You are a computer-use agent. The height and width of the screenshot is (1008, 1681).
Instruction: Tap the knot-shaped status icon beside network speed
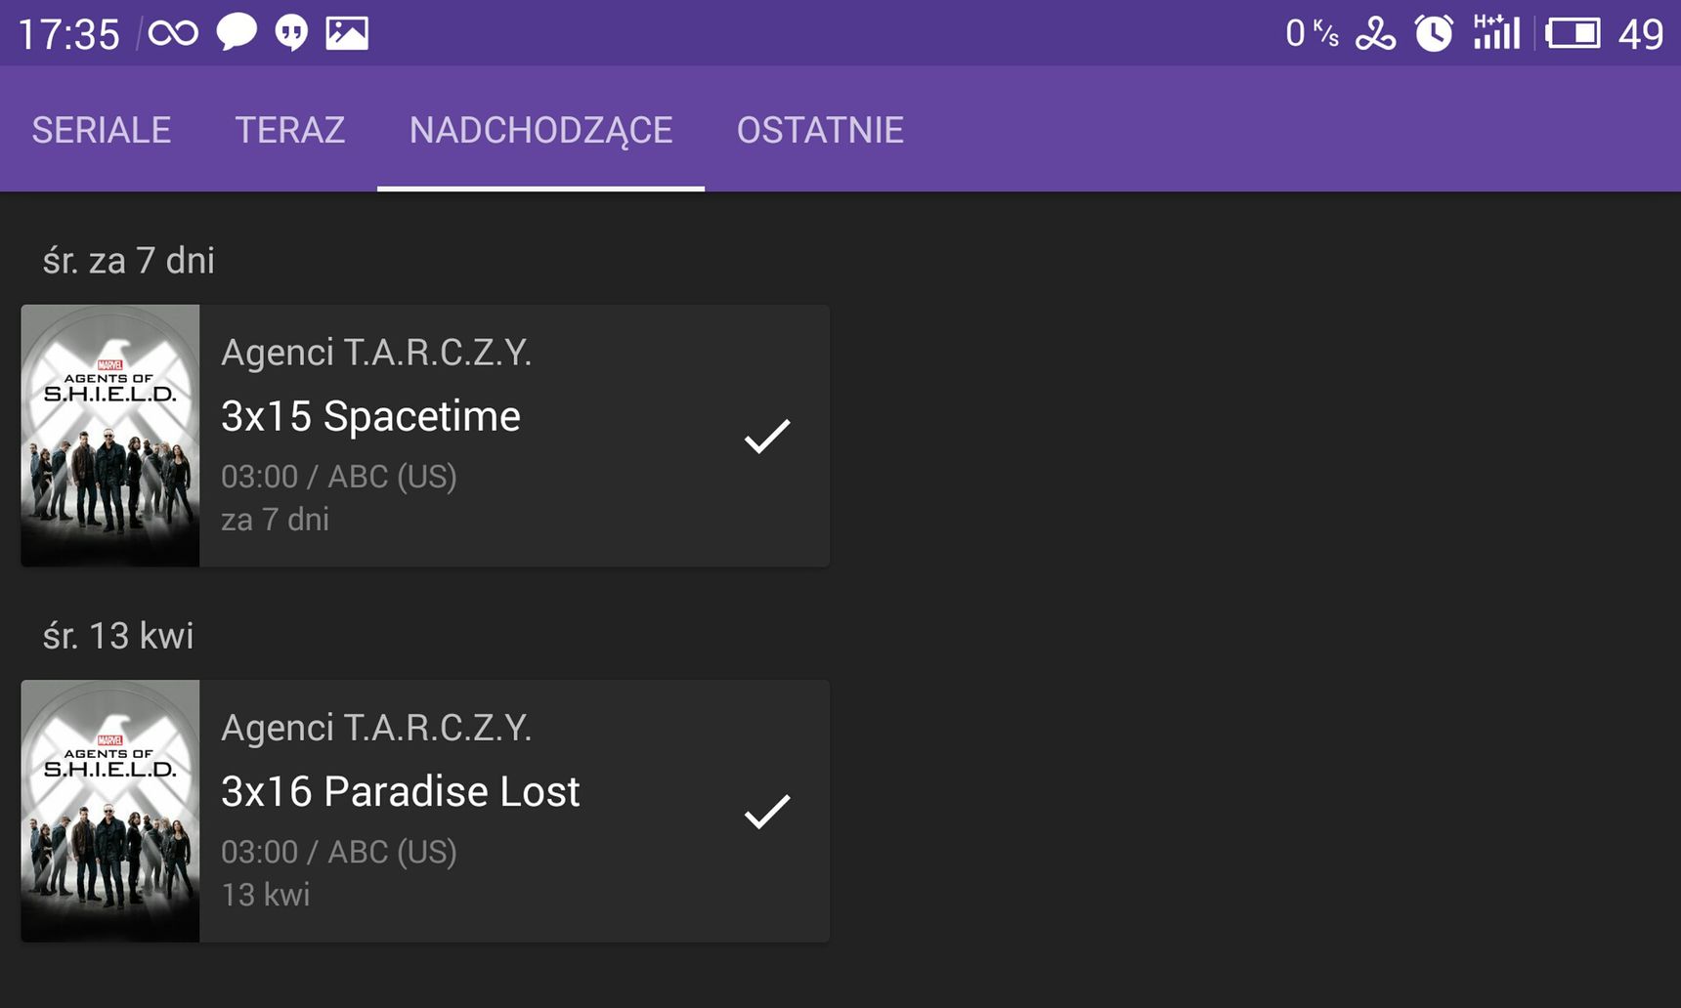[1375, 34]
